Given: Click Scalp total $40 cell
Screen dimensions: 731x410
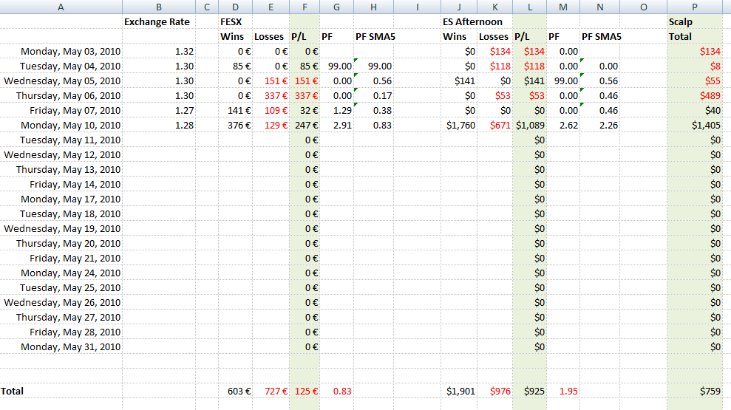Looking at the screenshot, I should pyautogui.click(x=695, y=110).
